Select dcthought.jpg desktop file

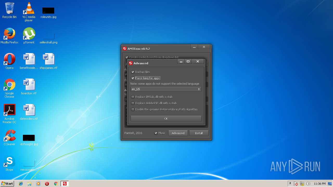point(29,140)
